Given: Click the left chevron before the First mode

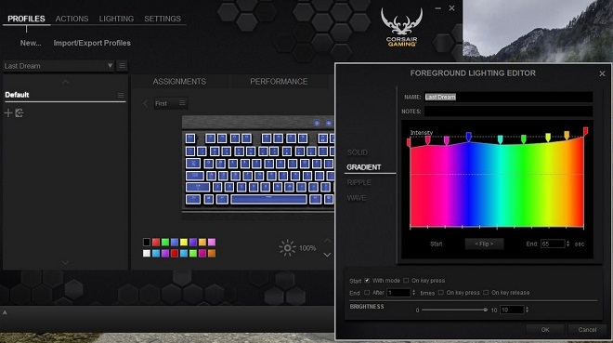Looking at the screenshot, I should [146, 103].
